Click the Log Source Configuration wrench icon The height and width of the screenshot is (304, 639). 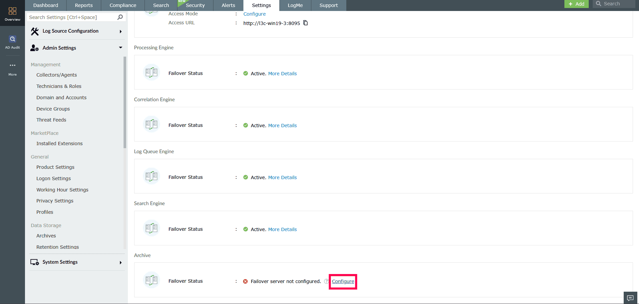tap(35, 31)
